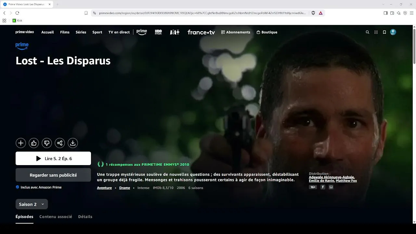Open the Drame genre link
Screen dimensions: 416x234
pyautogui.click(x=124, y=188)
